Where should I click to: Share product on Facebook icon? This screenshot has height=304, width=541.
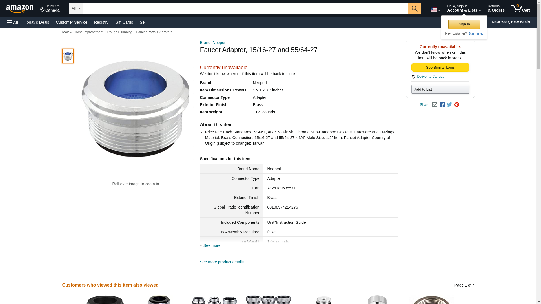[x=442, y=105]
